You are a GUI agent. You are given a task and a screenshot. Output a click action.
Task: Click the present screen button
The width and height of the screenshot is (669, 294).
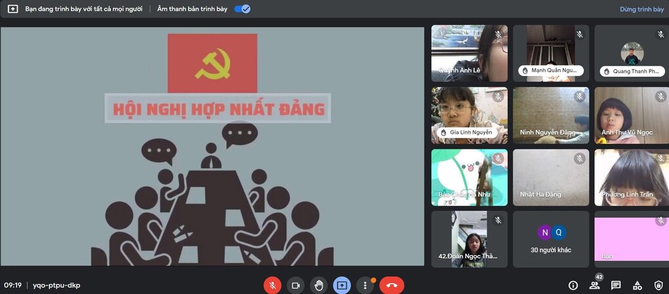[x=342, y=285]
